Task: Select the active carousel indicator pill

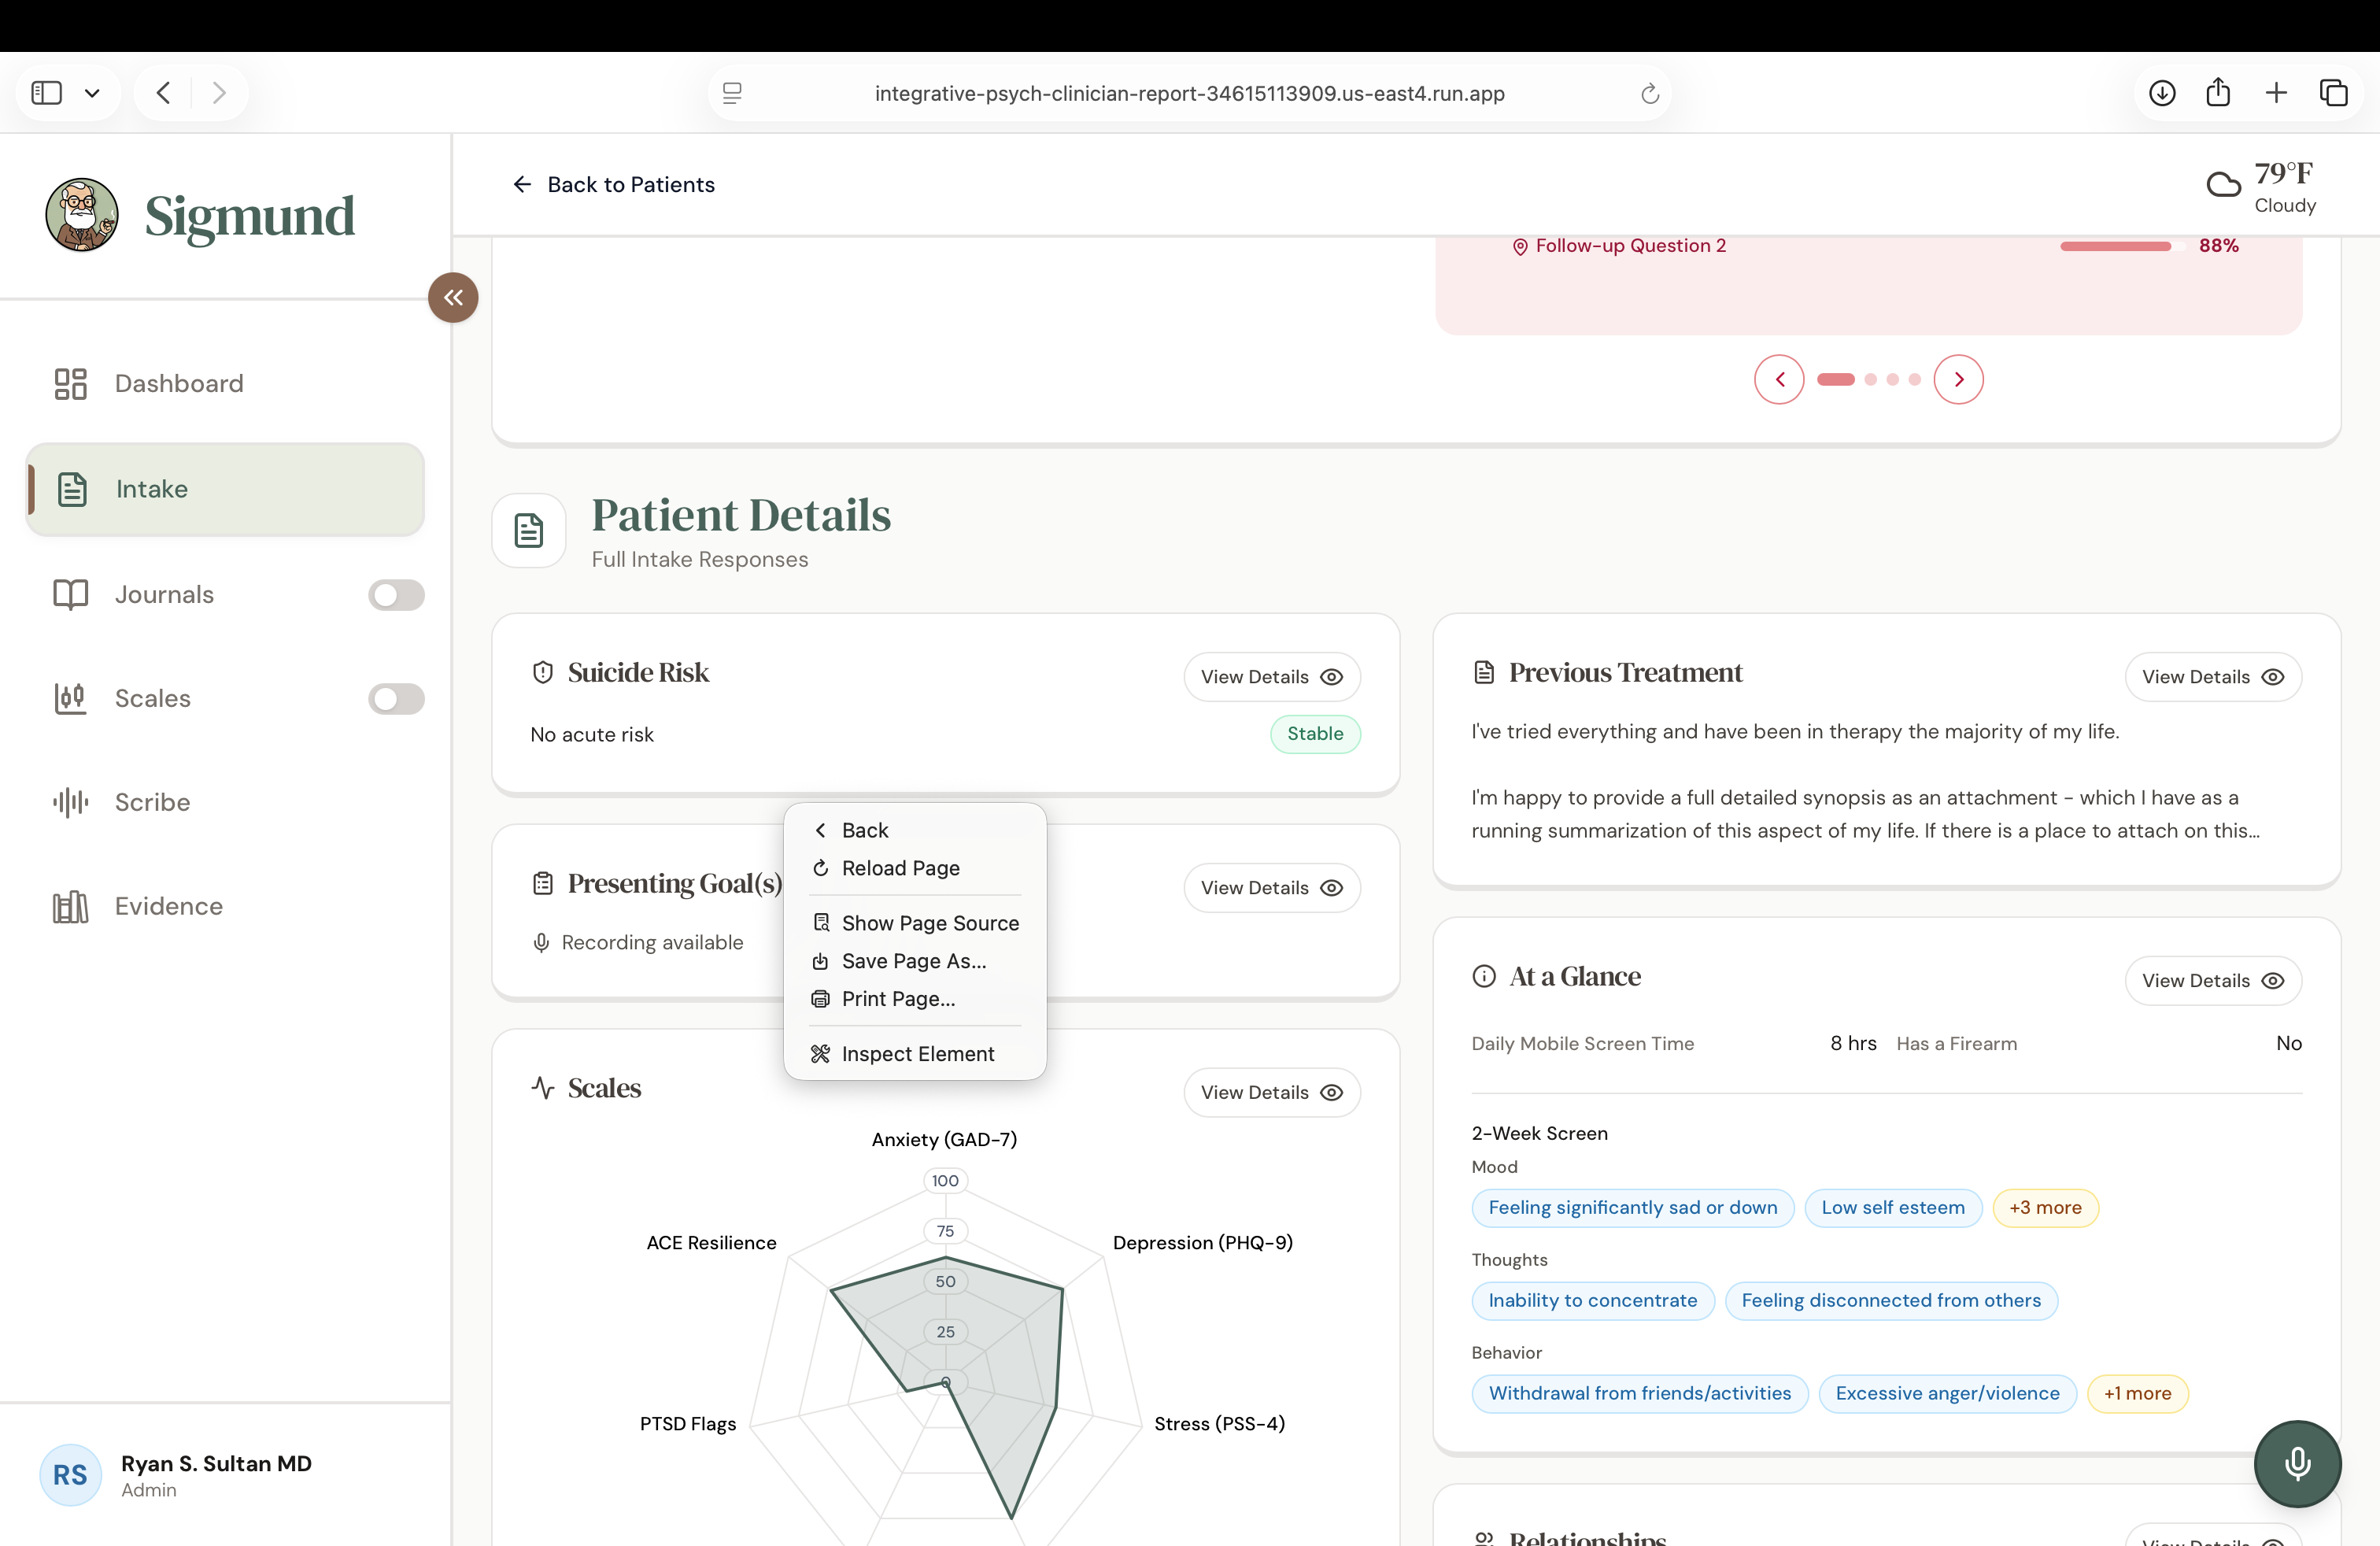Action: pyautogui.click(x=1835, y=380)
